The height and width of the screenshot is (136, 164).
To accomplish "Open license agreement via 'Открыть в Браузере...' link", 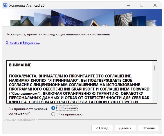I will (x=23, y=43).
